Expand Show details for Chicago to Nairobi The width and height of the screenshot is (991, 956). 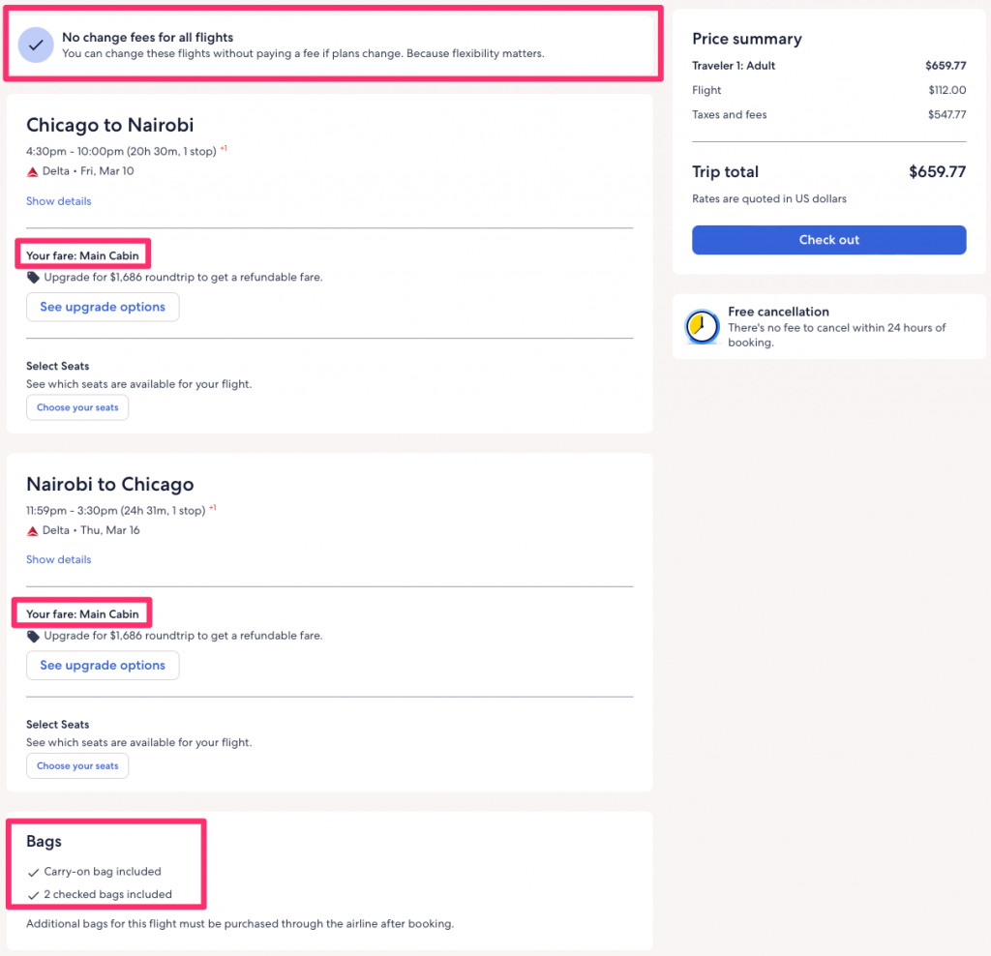click(x=59, y=201)
